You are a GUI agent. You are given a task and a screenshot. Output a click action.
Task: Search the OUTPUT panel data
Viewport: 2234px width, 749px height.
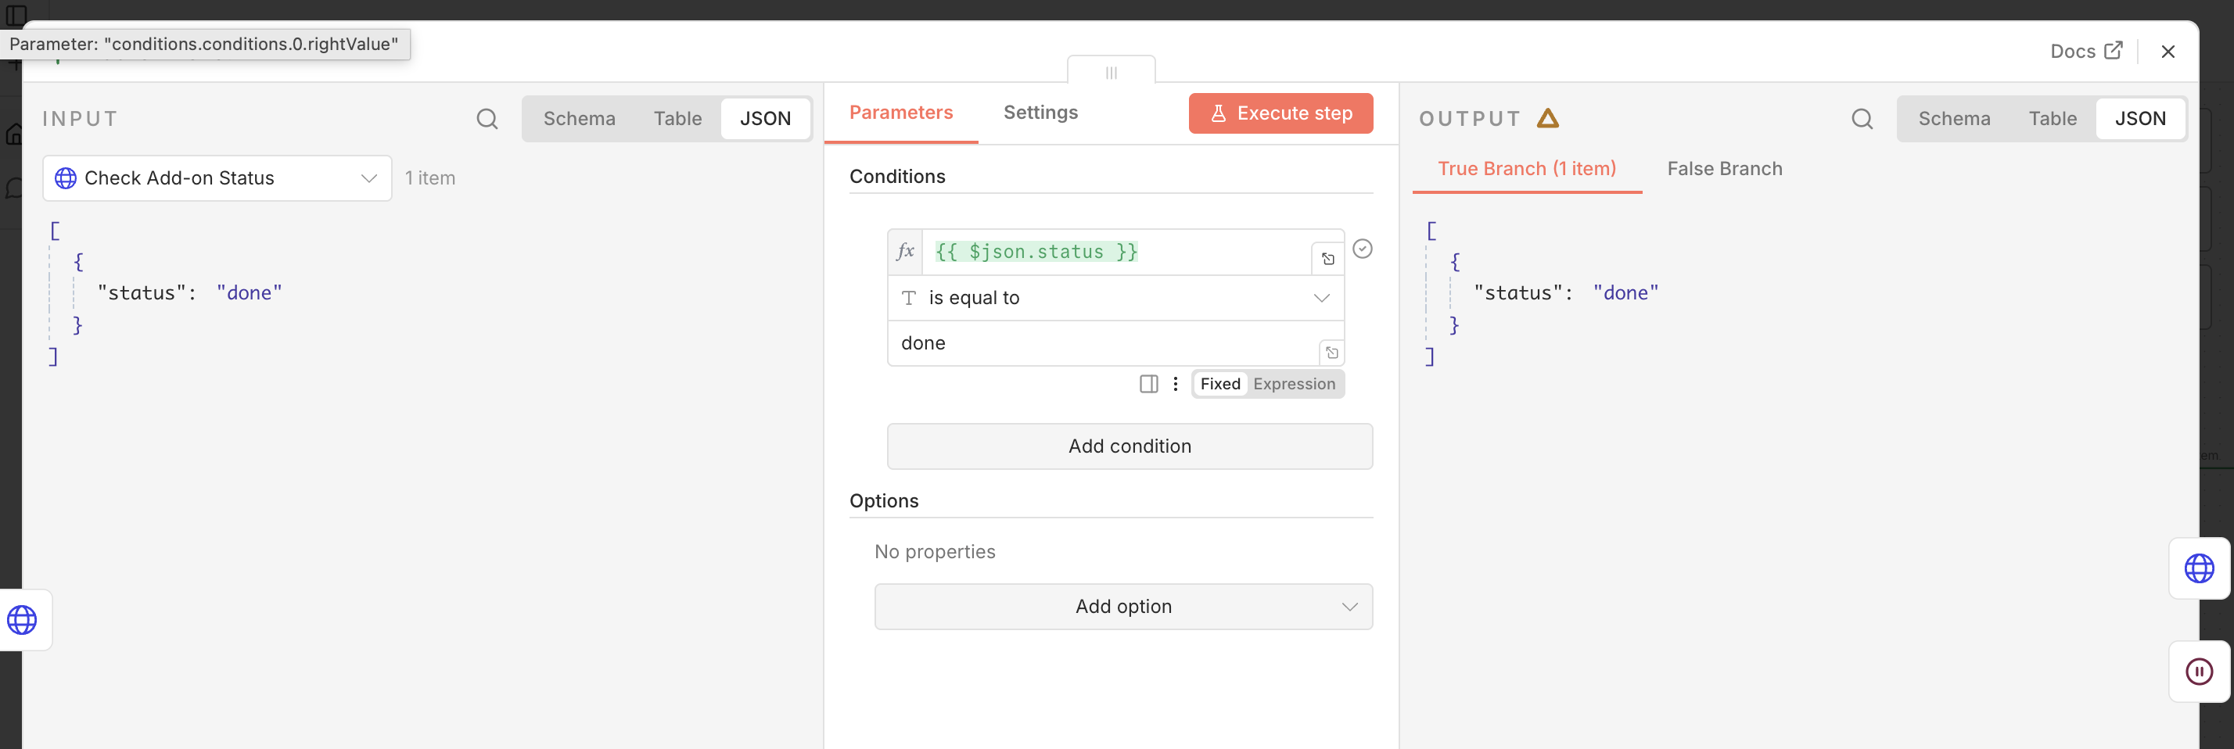point(1862,119)
